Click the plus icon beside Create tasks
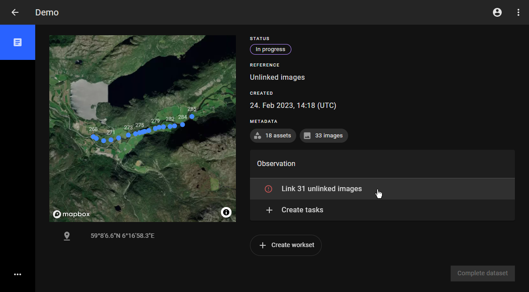Screen dimensions: 529x292 click(x=269, y=210)
